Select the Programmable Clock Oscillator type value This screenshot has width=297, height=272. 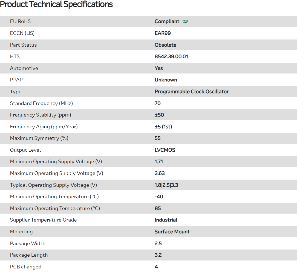(x=192, y=92)
